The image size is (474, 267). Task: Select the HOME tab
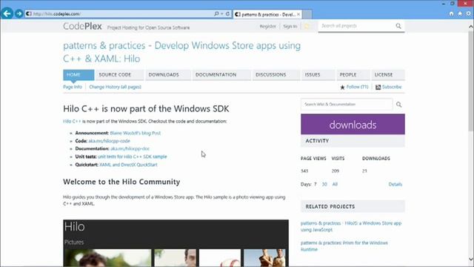pos(79,75)
